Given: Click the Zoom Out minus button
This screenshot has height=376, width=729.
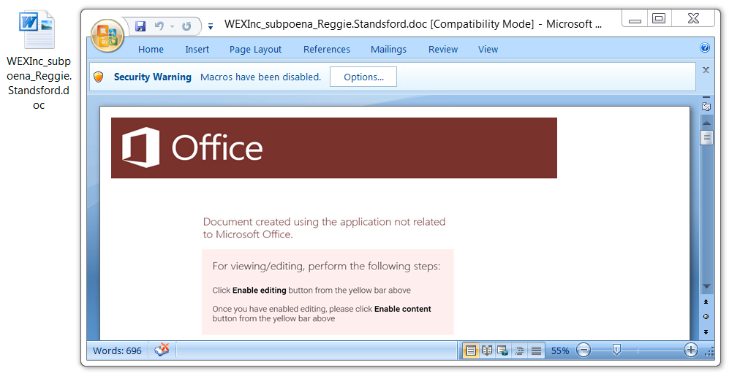Looking at the screenshot, I should pos(584,350).
